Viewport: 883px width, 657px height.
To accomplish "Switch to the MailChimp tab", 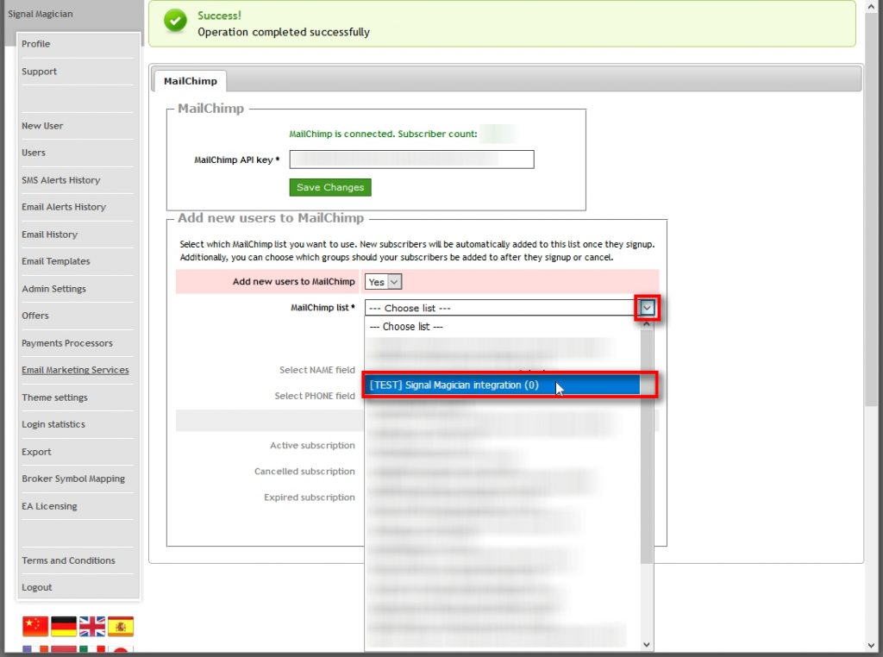I will pyautogui.click(x=190, y=81).
